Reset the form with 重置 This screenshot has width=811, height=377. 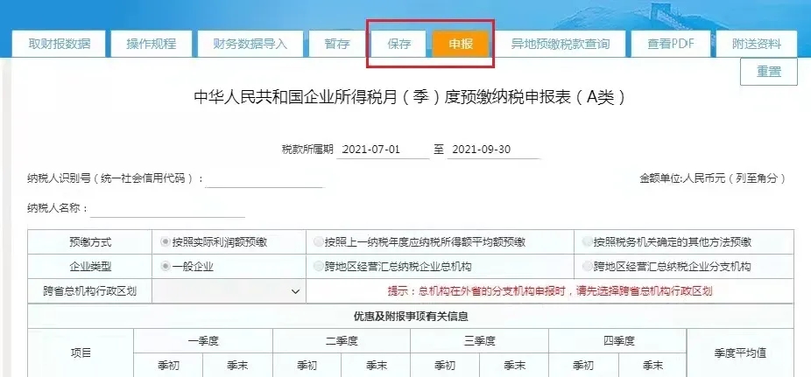[x=768, y=72]
